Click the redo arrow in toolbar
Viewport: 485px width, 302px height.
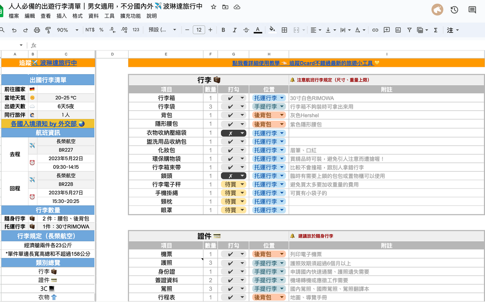pyautogui.click(x=25, y=30)
